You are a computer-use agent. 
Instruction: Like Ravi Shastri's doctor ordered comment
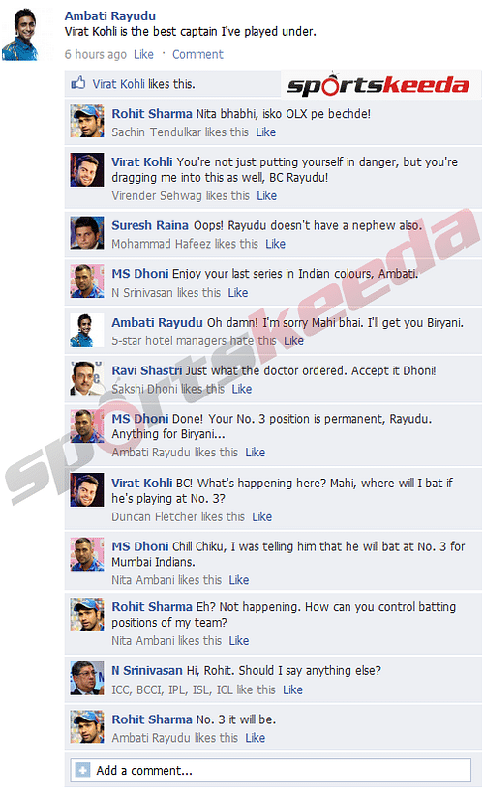tap(242, 389)
